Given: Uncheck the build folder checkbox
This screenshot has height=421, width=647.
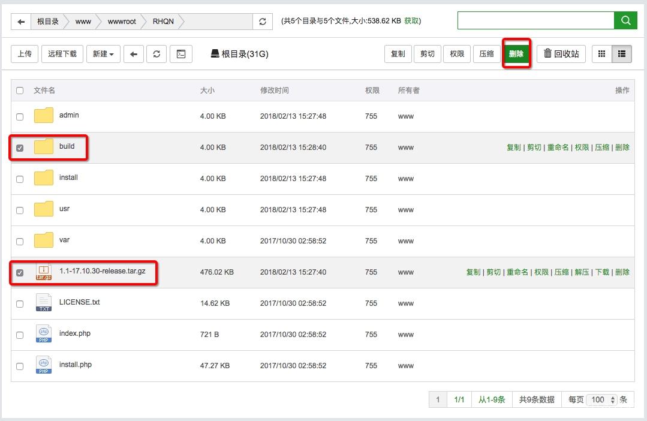Looking at the screenshot, I should pos(20,147).
